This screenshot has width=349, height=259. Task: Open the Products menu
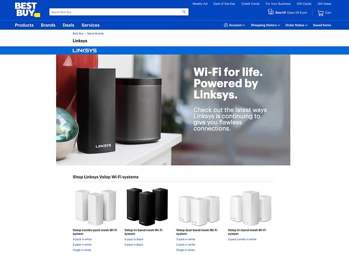click(x=24, y=25)
